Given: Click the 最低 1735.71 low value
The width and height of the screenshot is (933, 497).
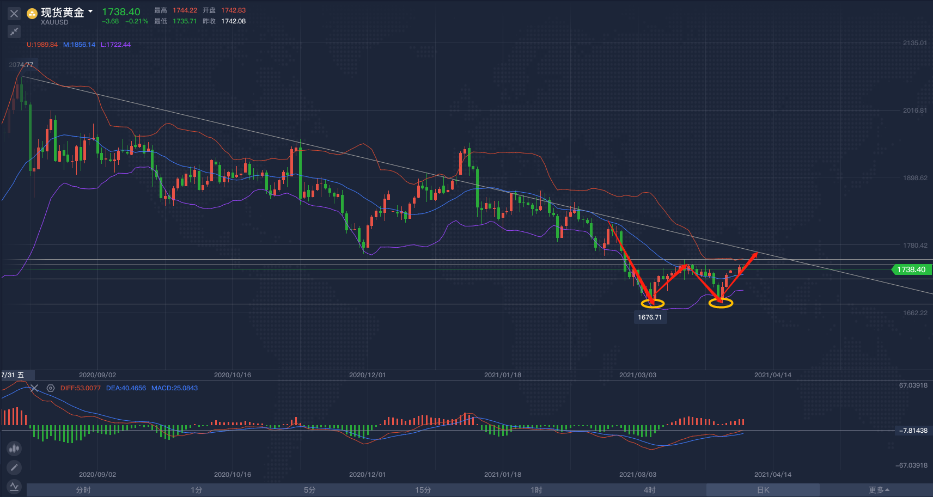Looking at the screenshot, I should [175, 21].
